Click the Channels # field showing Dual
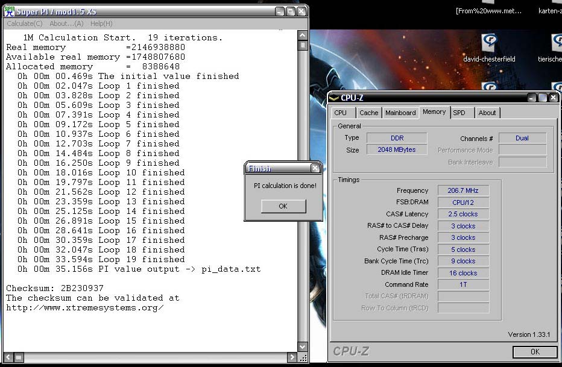The height and width of the screenshot is (367, 562). 522,138
